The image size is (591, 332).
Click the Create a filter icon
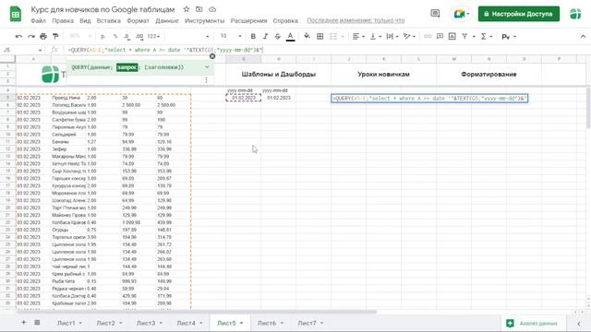click(464, 37)
